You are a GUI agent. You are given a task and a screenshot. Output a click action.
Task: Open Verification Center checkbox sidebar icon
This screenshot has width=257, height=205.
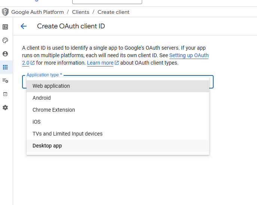coord(5,94)
